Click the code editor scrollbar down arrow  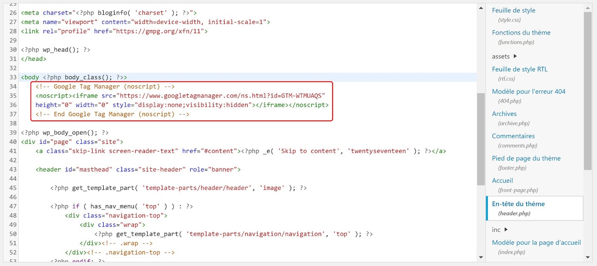pyautogui.click(x=481, y=257)
